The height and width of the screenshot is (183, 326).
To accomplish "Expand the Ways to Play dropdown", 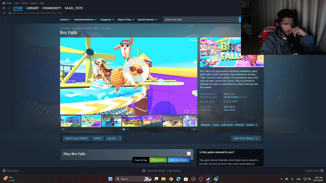I will coord(126,20).
